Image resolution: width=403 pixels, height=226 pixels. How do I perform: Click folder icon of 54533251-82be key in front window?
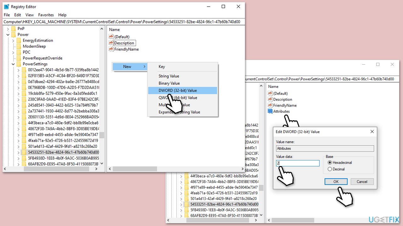[24, 152]
